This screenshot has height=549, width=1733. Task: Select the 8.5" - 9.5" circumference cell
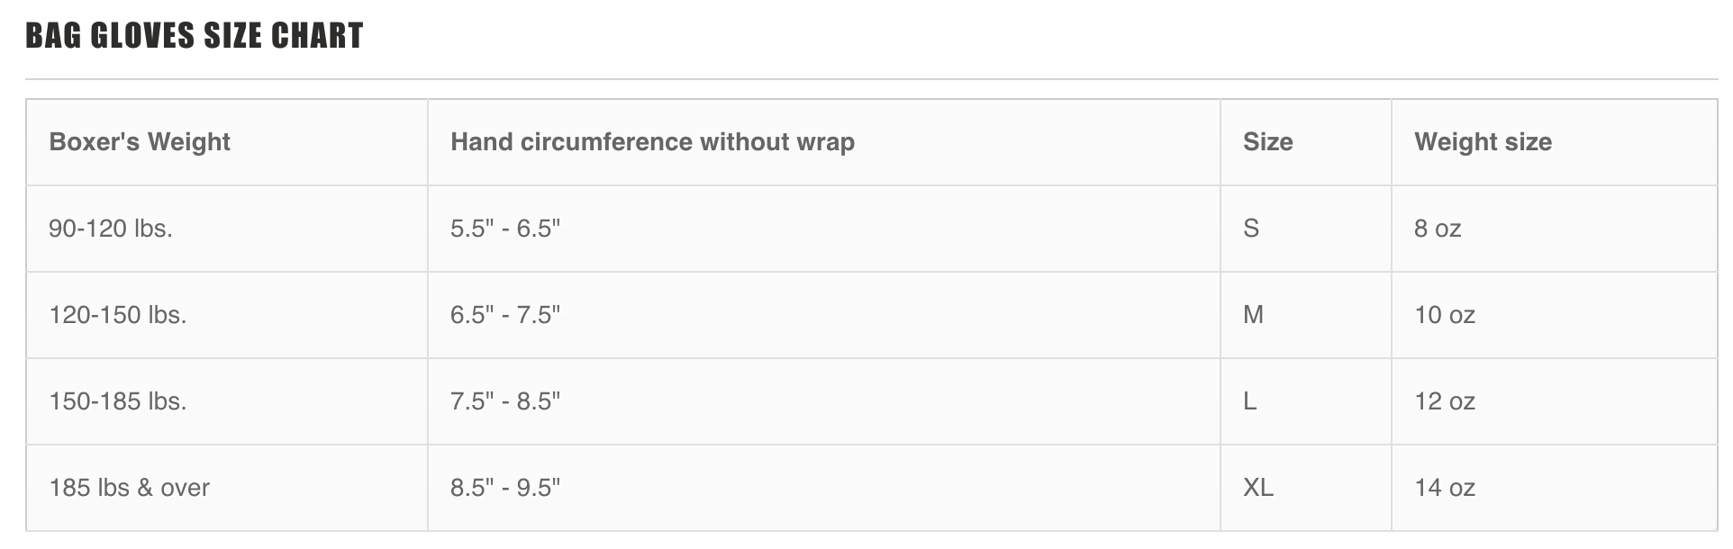(x=505, y=488)
